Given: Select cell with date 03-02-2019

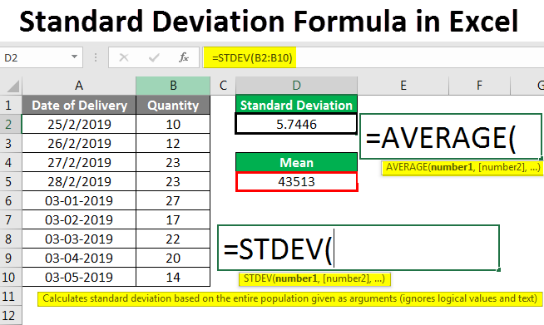Looking at the screenshot, I should coord(79,219).
